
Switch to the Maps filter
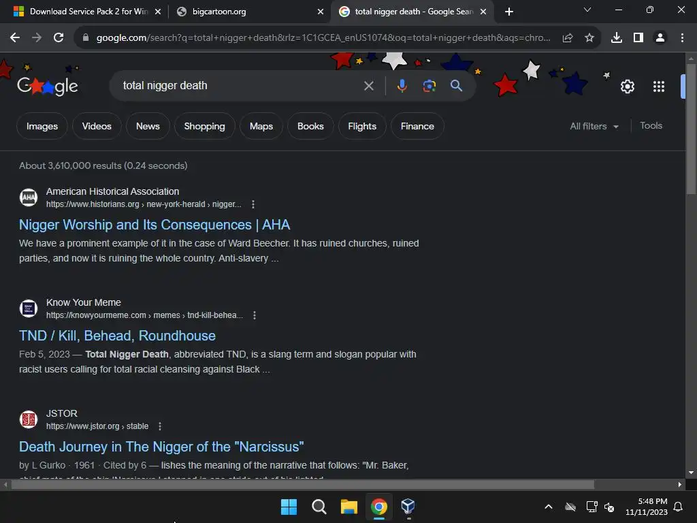click(x=261, y=126)
